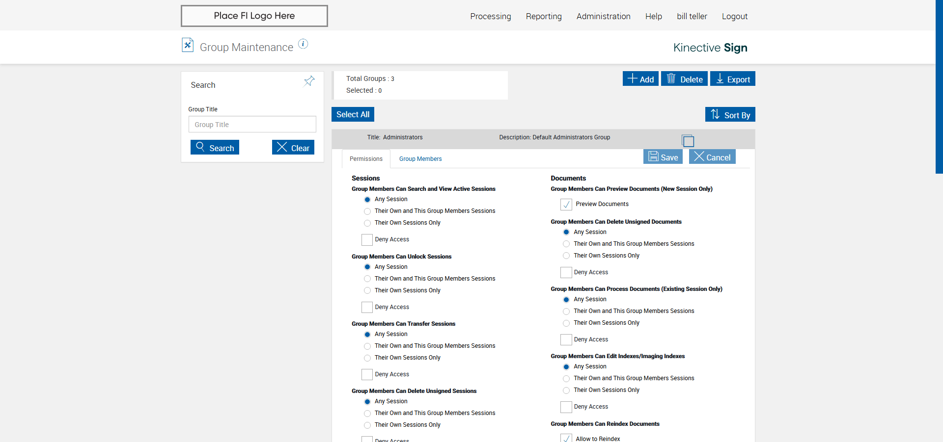943x442 pixels.
Task: Click the Group Title input field
Action: tap(252, 125)
